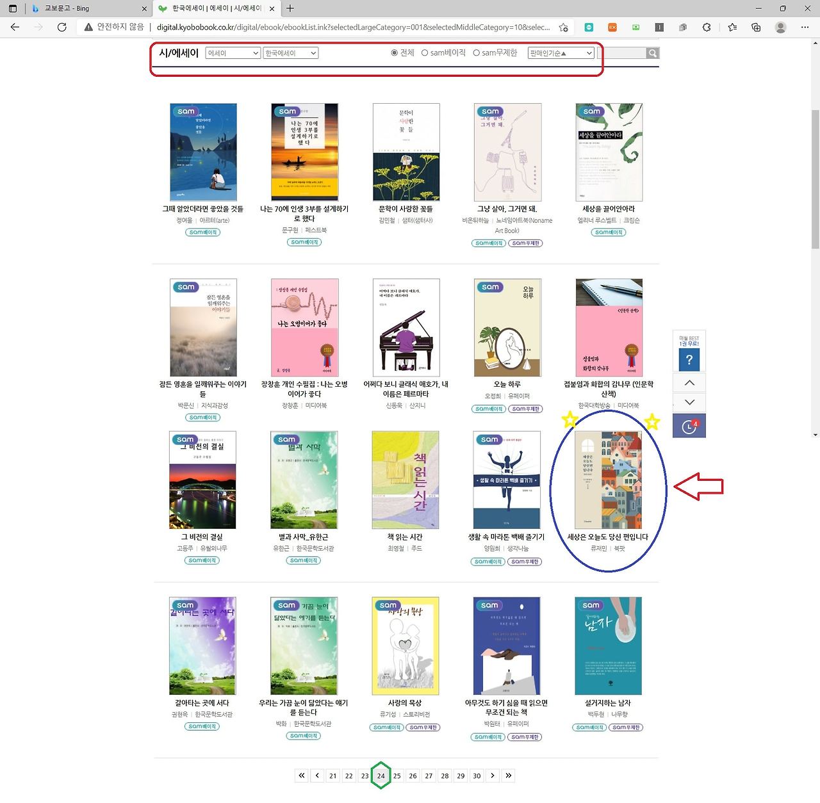820x803 pixels.
Task: Open the 판매인기순 sort order dropdown
Action: click(561, 53)
